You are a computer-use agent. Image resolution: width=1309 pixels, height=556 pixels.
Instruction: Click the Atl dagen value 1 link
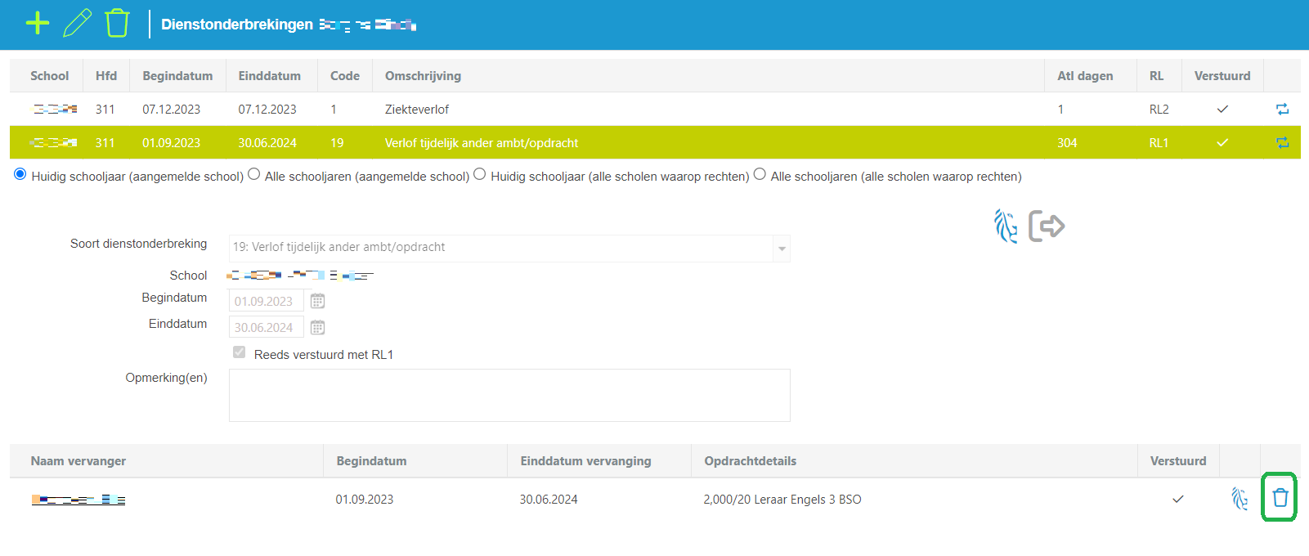[1060, 110]
